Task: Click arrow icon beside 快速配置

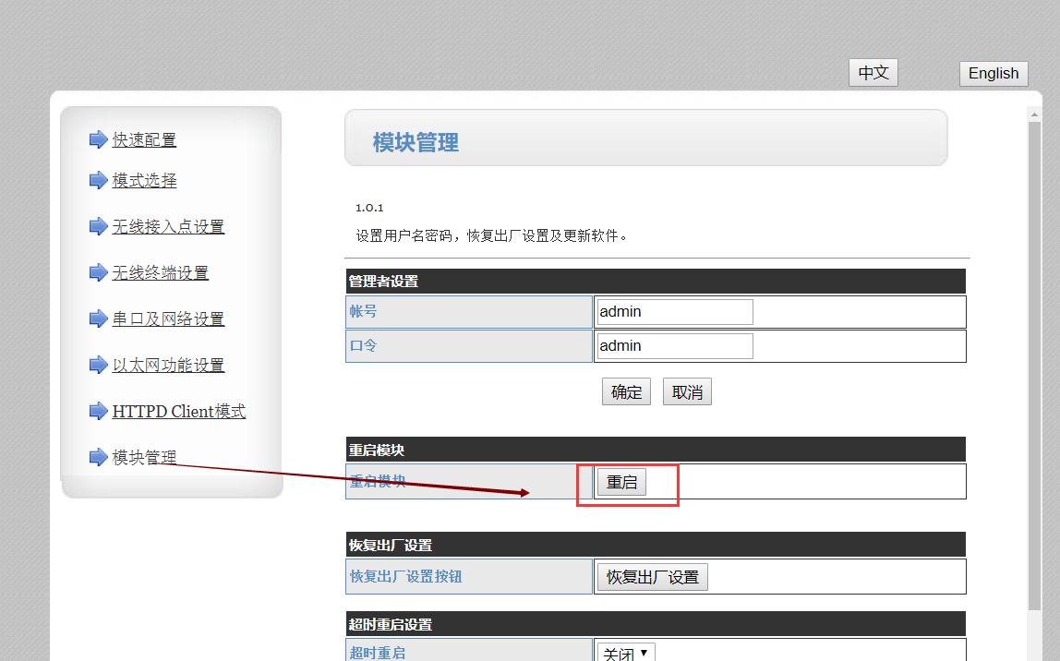Action: pyautogui.click(x=98, y=139)
